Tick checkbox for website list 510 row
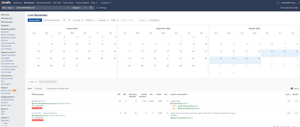Screen dimensions: 300x127 [x=28, y=101]
